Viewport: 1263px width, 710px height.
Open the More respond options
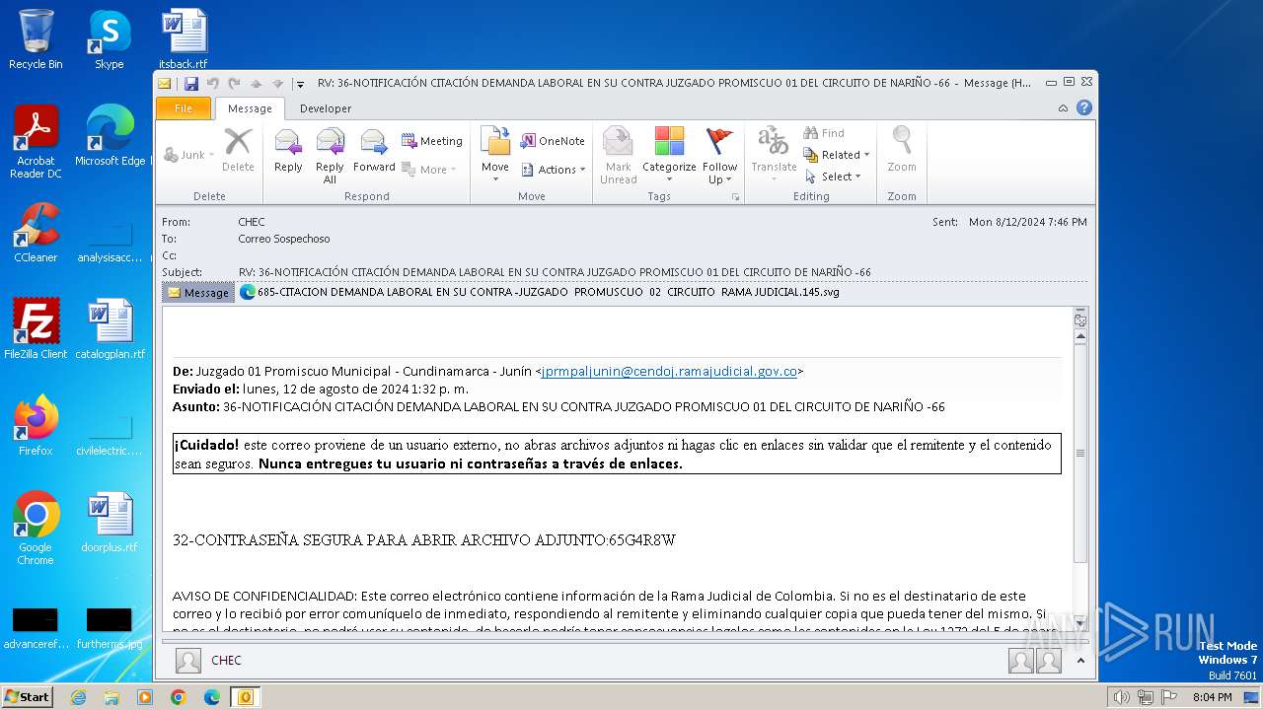(x=431, y=170)
